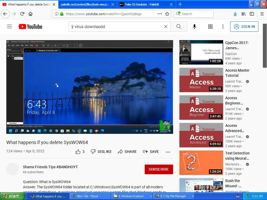
Task: Open the Access Beginner 3:47:45 thumbnail
Action: click(201, 108)
